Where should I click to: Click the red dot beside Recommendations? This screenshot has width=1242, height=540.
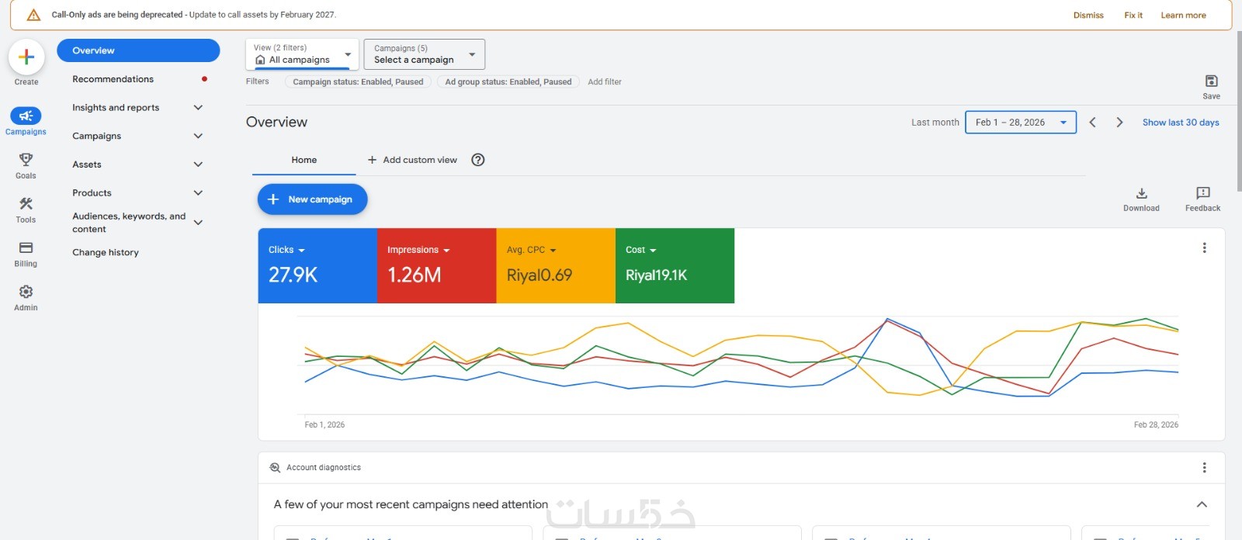(x=204, y=79)
